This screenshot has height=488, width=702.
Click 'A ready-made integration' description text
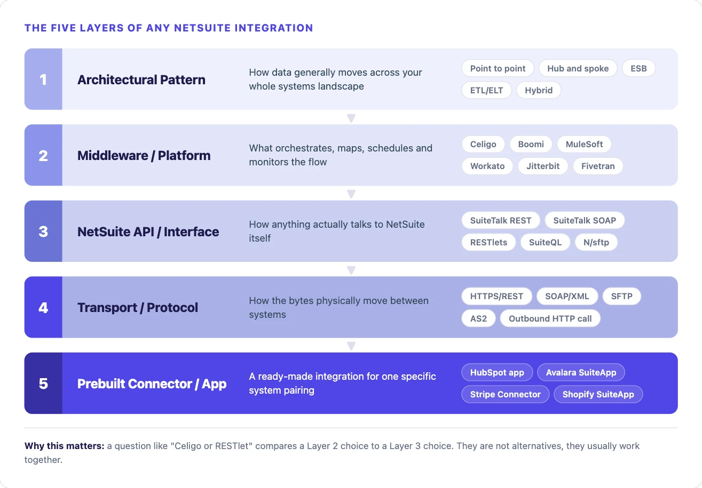[342, 383]
